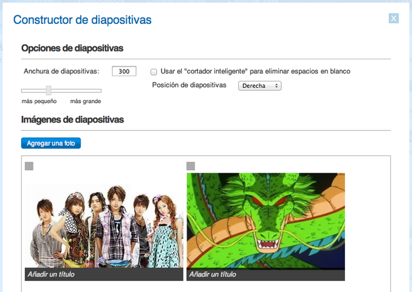
Task: Close the Constructor de diapositivas dialog
Action: click(x=393, y=19)
